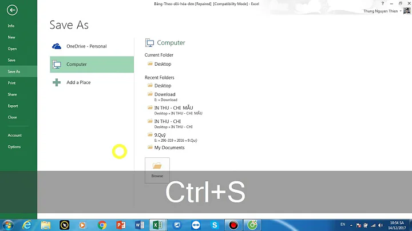Viewport: 412px width, 231px height.
Task: Open the 9.Quý recent folder
Action: coord(172,137)
